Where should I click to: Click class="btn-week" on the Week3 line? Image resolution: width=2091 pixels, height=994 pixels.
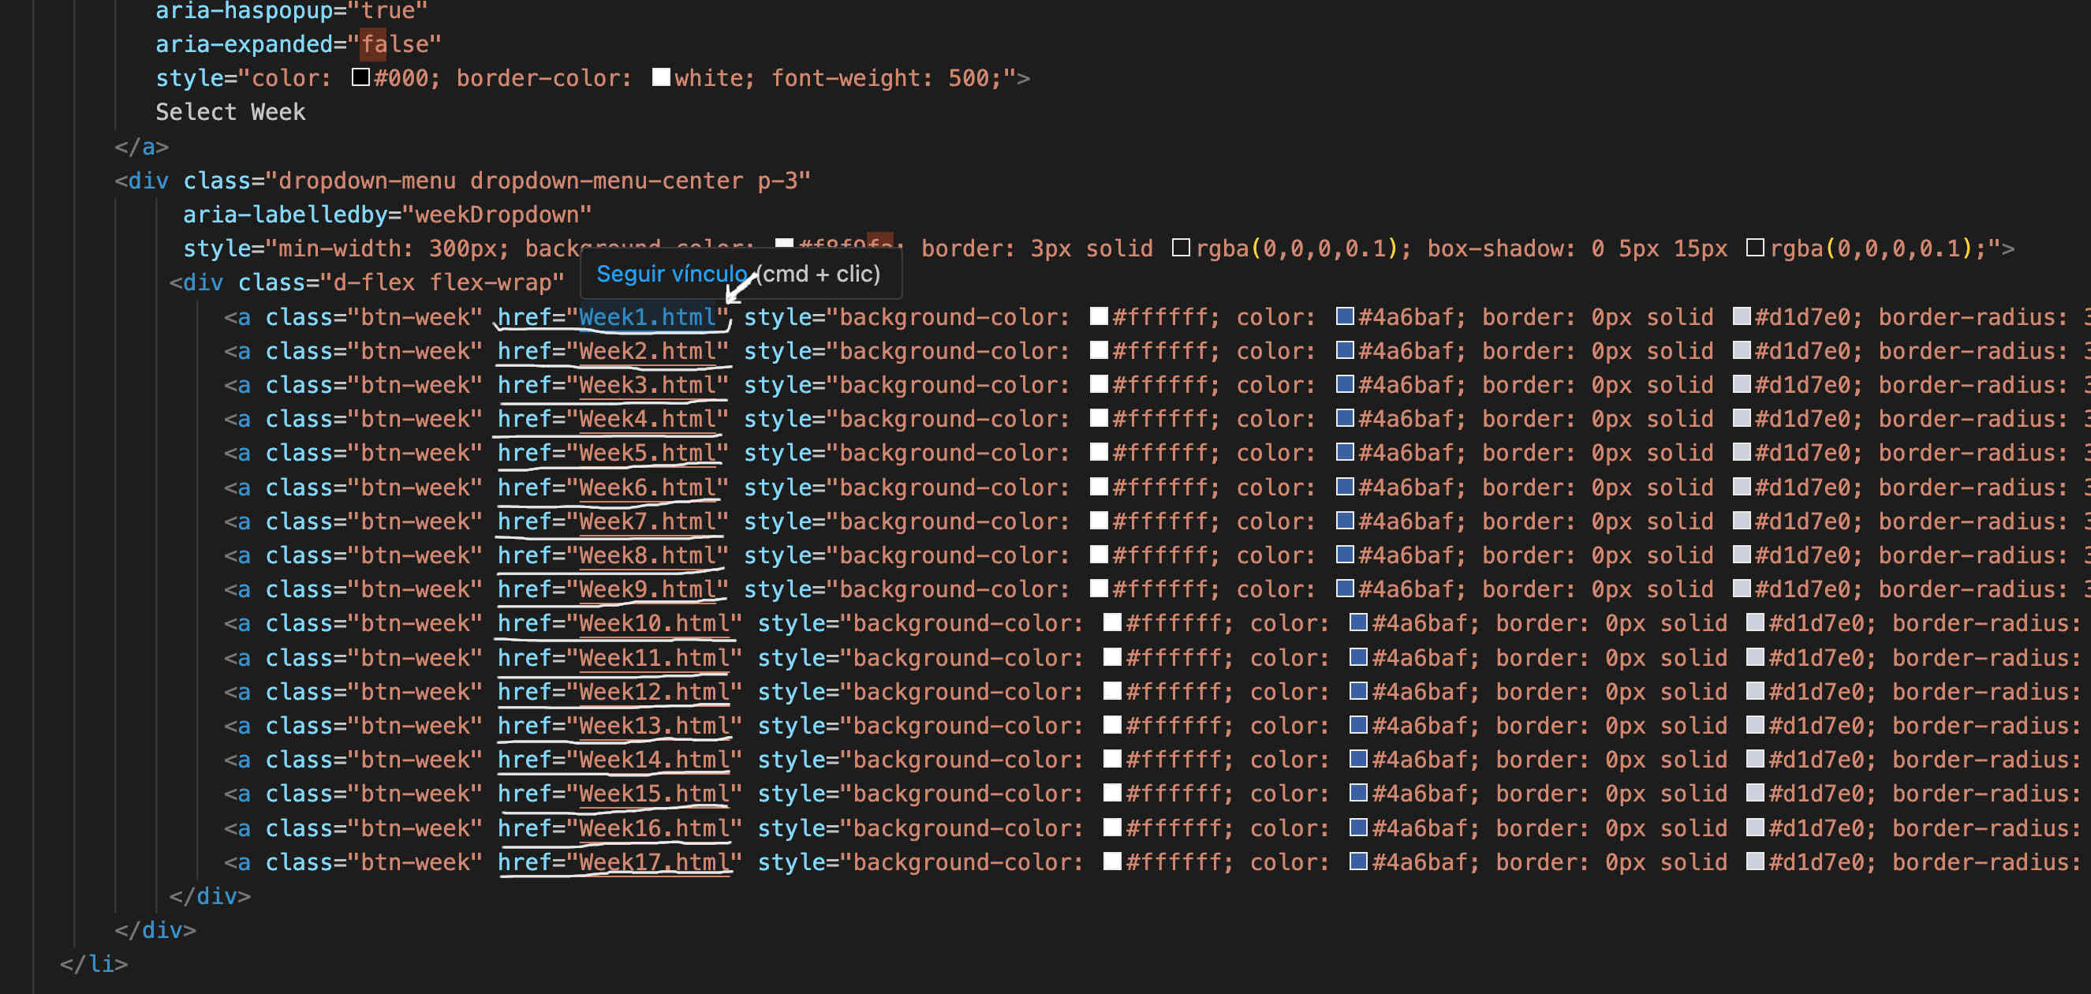pyautogui.click(x=374, y=386)
